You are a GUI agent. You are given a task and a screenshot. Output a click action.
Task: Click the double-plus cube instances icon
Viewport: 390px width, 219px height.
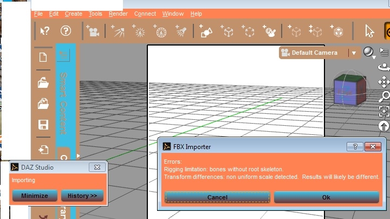tap(315, 31)
